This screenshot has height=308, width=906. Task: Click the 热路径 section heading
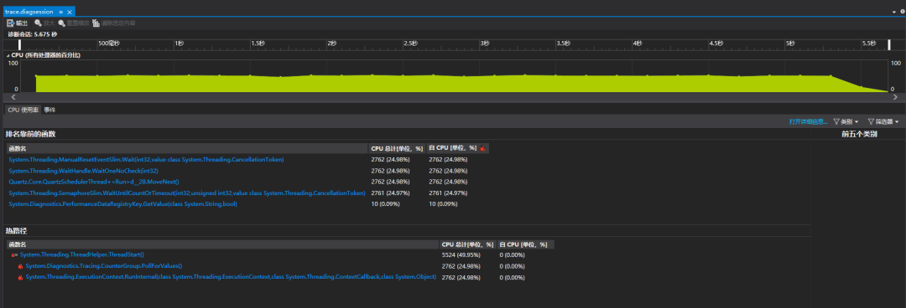16,231
